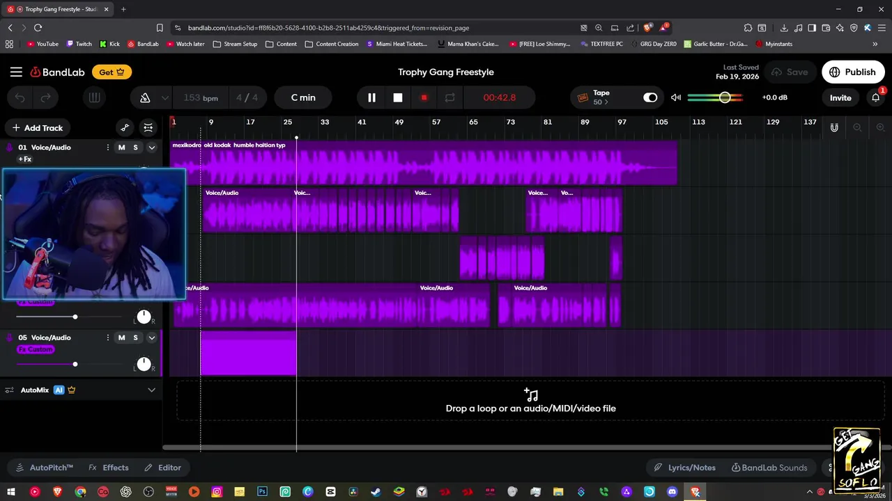Select the track 01 microphone icon

9,148
